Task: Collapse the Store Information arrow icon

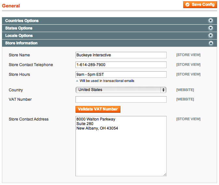Action: coord(211,43)
